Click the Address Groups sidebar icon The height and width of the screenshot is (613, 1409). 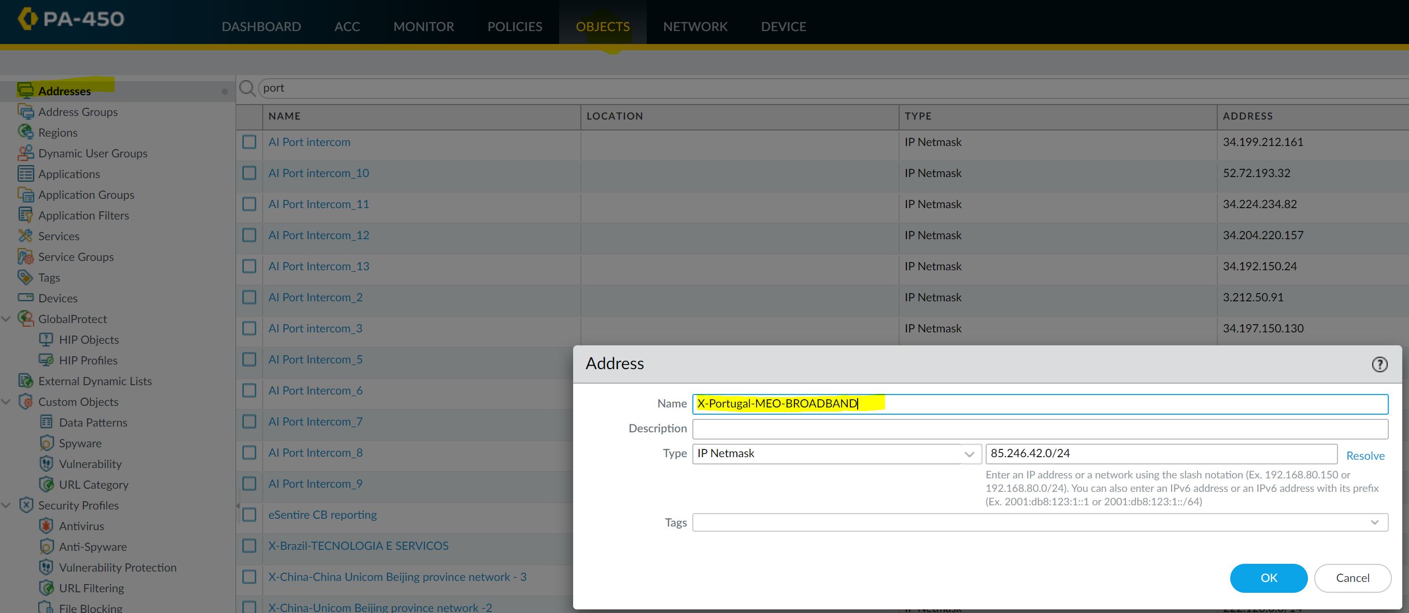tap(25, 111)
